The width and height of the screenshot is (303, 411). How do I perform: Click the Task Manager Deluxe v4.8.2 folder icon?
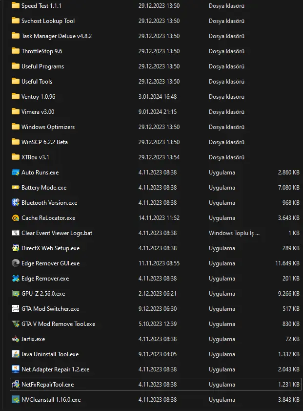[x=16, y=36]
